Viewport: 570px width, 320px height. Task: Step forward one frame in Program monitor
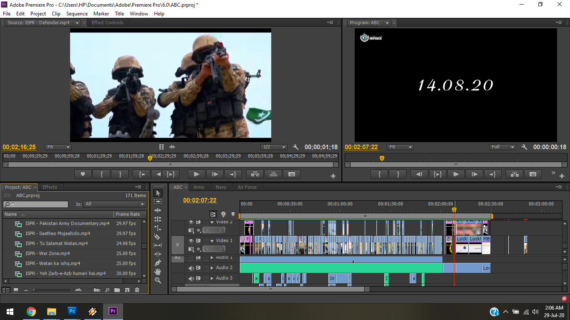474,174
